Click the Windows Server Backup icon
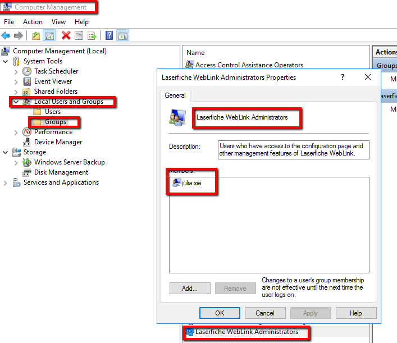397x343 pixels. 27,162
